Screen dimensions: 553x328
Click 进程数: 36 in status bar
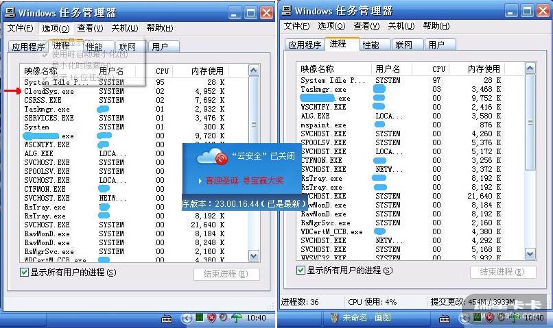[300, 302]
